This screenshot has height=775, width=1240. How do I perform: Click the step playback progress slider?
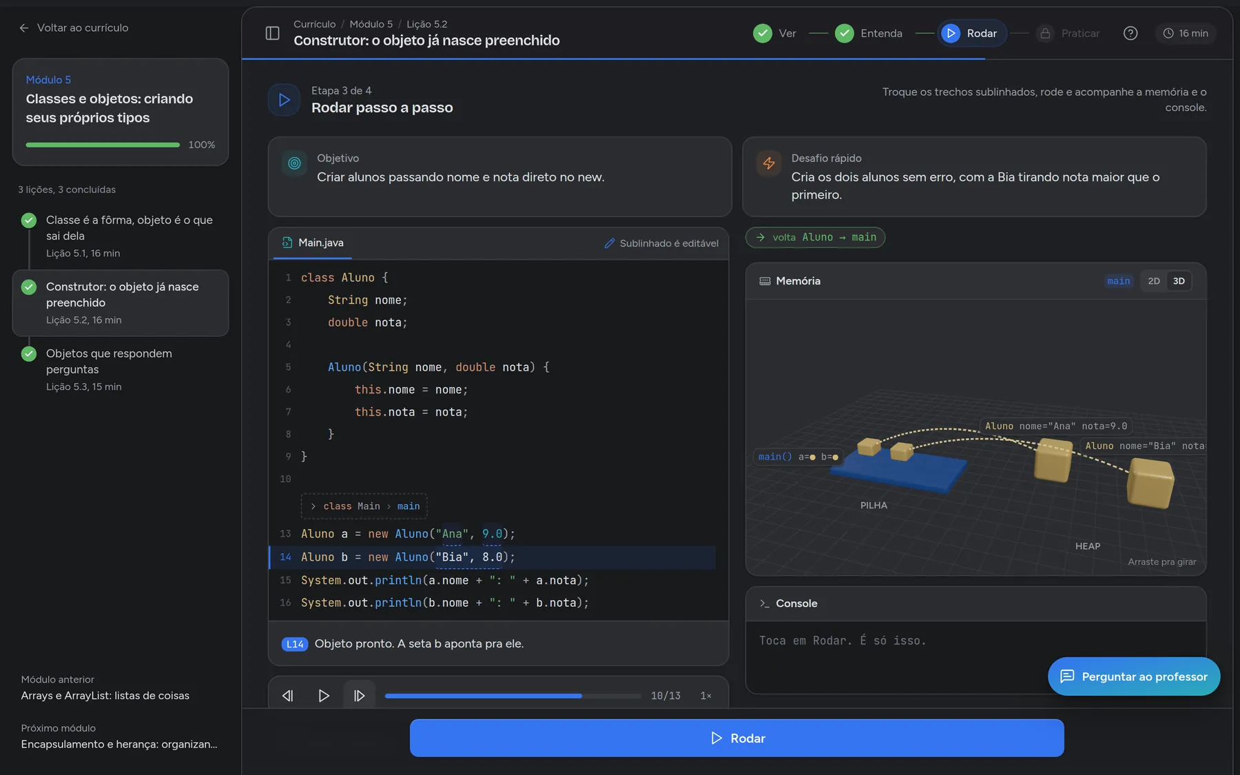tap(513, 696)
